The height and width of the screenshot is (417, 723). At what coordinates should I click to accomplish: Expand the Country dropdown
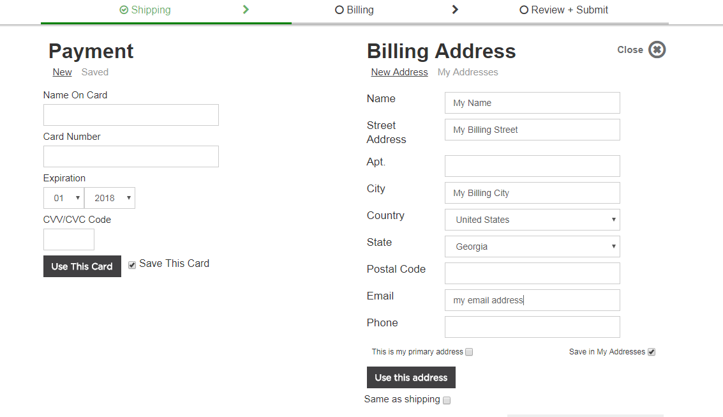tap(532, 220)
